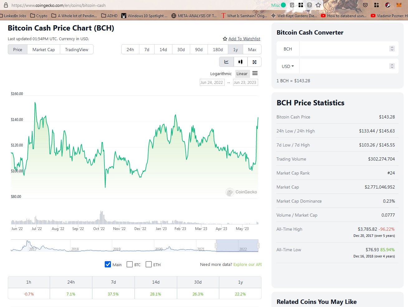
Task: Open the Crypto bookmarks folder
Action: pyautogui.click(x=39, y=16)
